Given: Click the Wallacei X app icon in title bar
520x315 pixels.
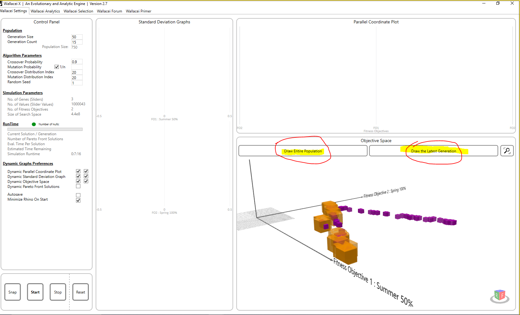Looking at the screenshot, I should point(1,3).
